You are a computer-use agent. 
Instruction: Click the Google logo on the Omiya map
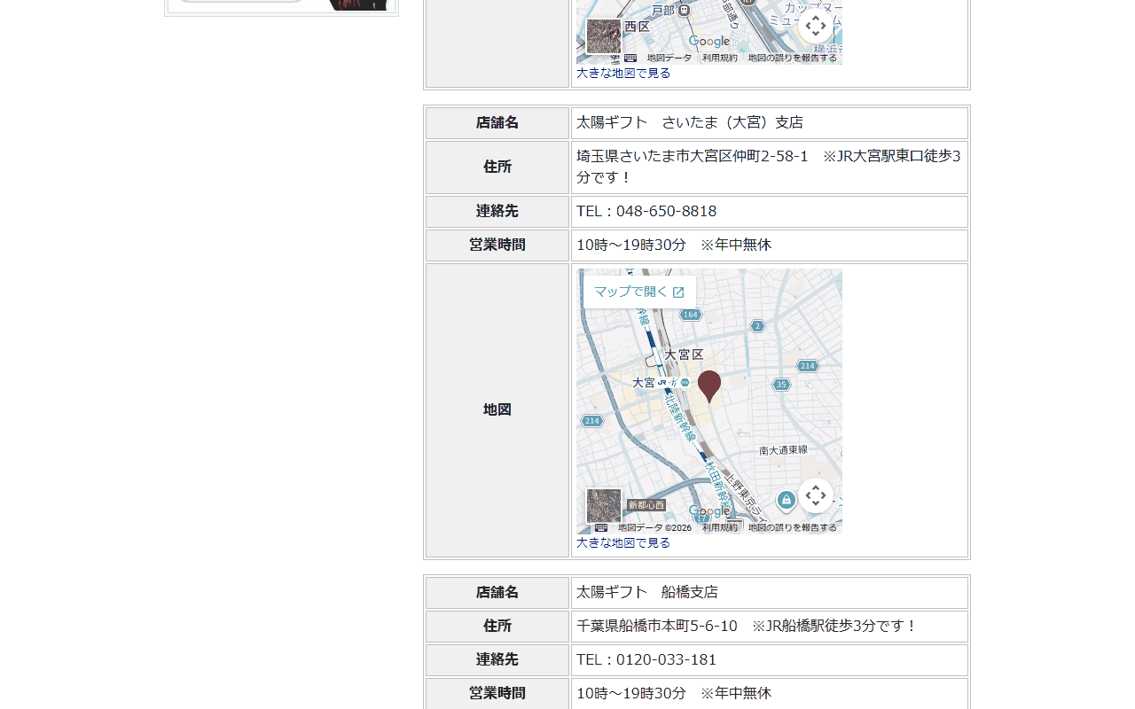pos(709,511)
